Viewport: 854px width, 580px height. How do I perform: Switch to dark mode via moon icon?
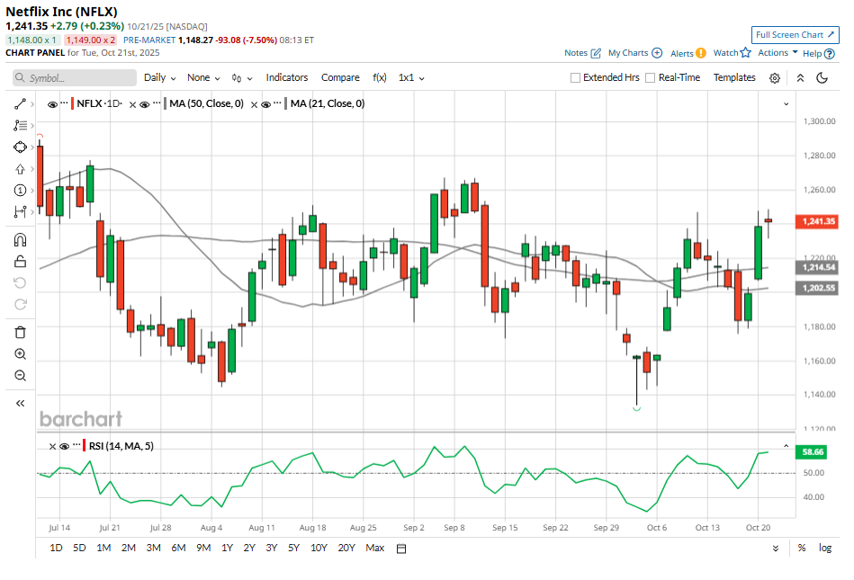pyautogui.click(x=822, y=78)
